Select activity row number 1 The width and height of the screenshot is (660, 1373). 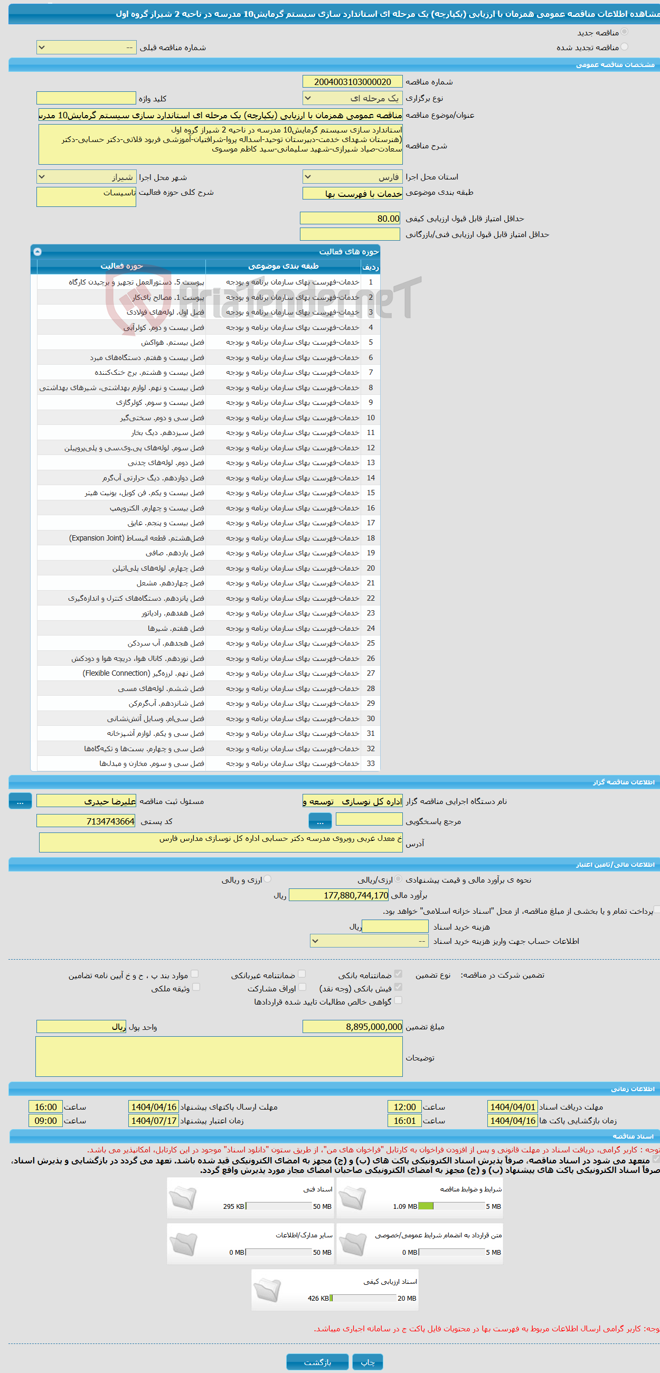click(209, 282)
